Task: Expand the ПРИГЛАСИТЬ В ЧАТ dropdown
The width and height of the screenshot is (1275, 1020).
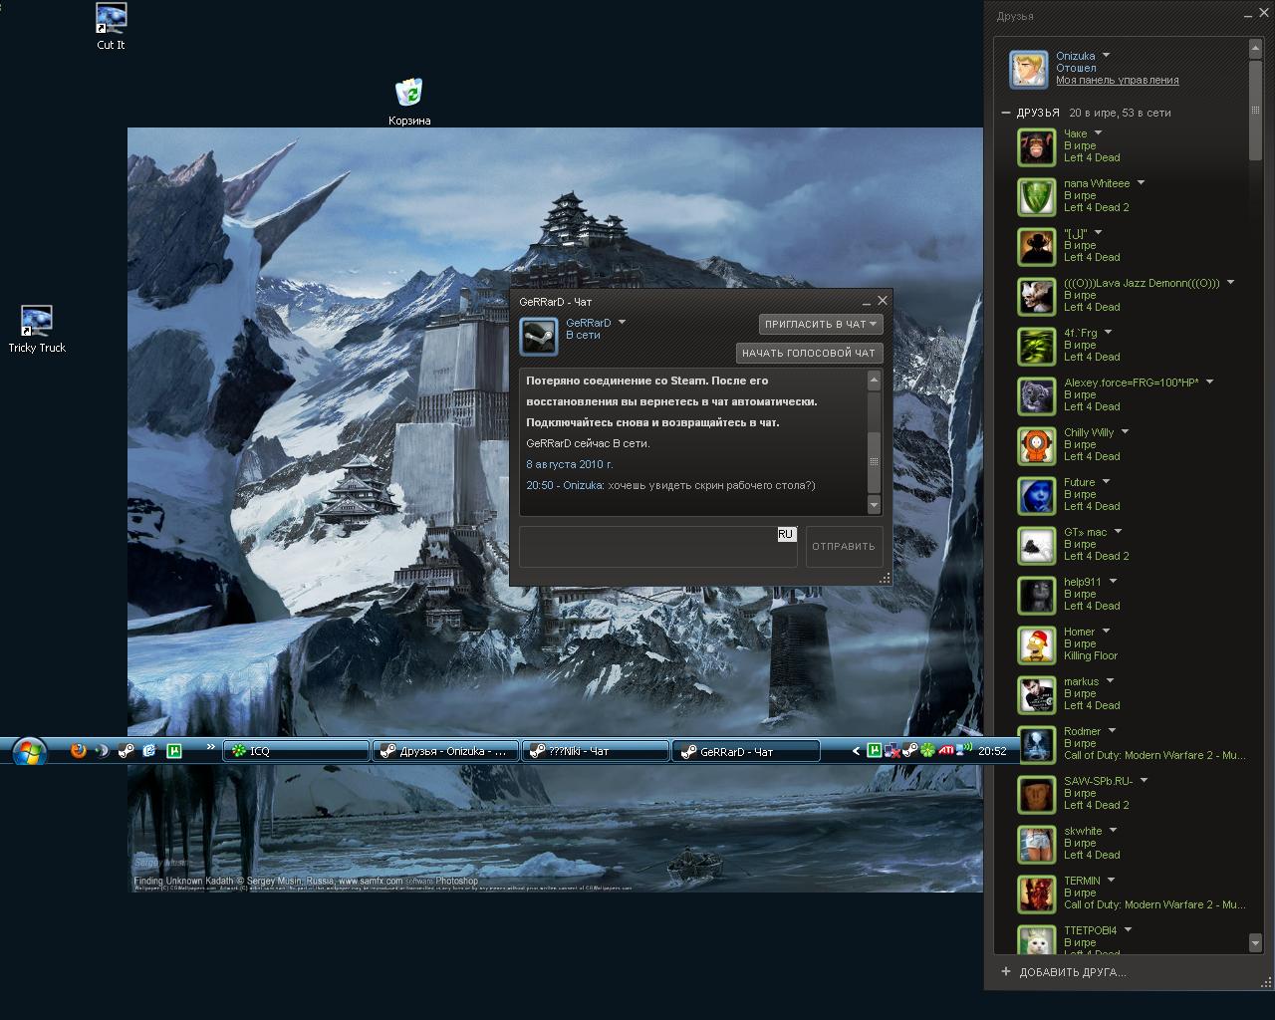Action: pyautogui.click(x=821, y=324)
